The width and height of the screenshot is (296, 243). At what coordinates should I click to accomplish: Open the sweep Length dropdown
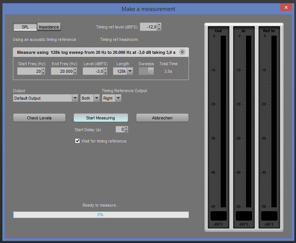pos(123,71)
